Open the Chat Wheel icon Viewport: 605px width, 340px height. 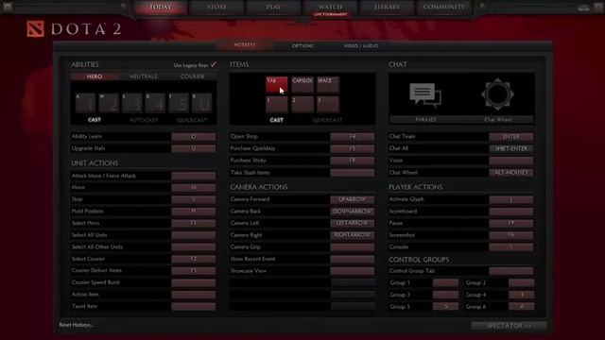pos(497,94)
